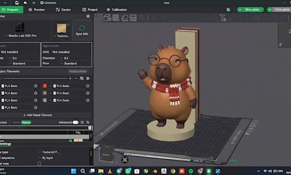The image size is (291, 175).
Task: Edit first left-column PLA Basic filament
Action: click(x=36, y=86)
